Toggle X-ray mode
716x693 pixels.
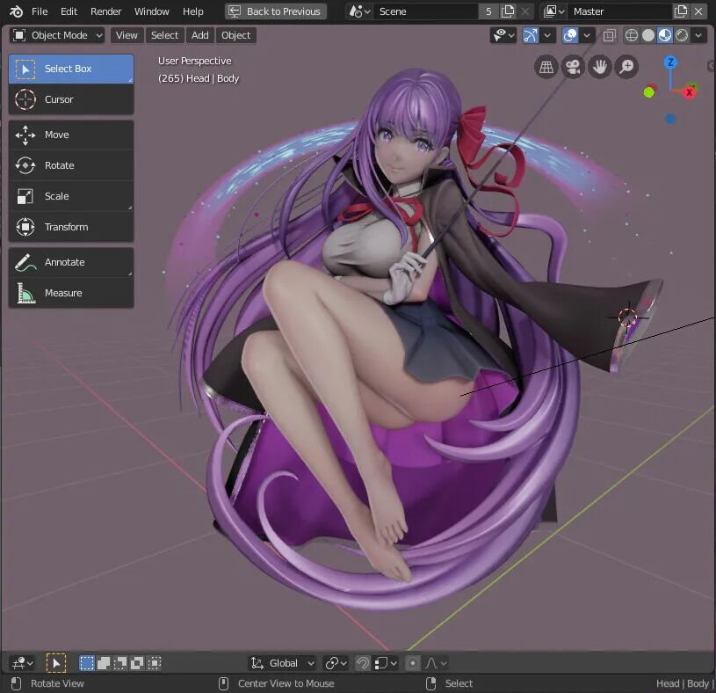tap(609, 35)
